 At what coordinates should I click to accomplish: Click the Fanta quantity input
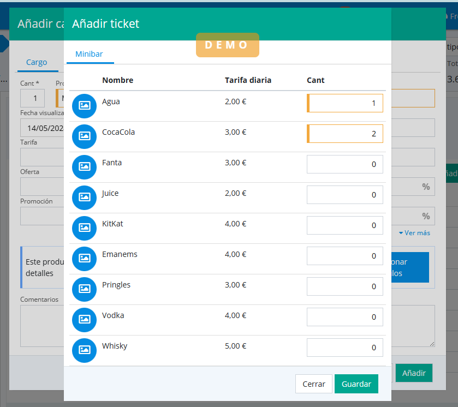345,164
